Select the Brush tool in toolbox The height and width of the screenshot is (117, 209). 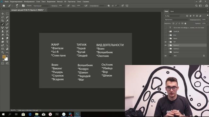tap(3, 24)
